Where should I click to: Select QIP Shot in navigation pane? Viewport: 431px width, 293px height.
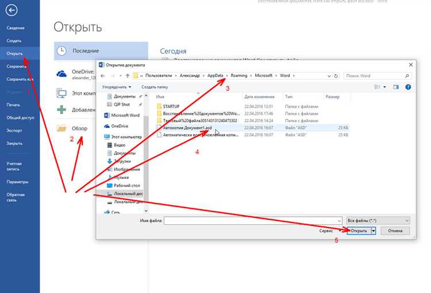[x=121, y=104]
